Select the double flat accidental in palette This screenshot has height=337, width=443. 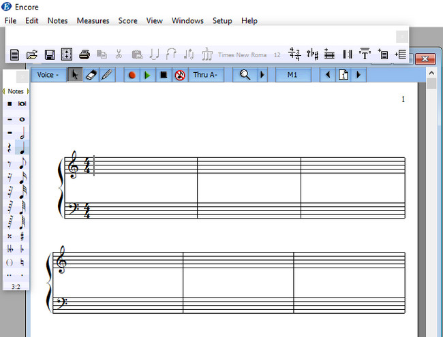(10, 249)
